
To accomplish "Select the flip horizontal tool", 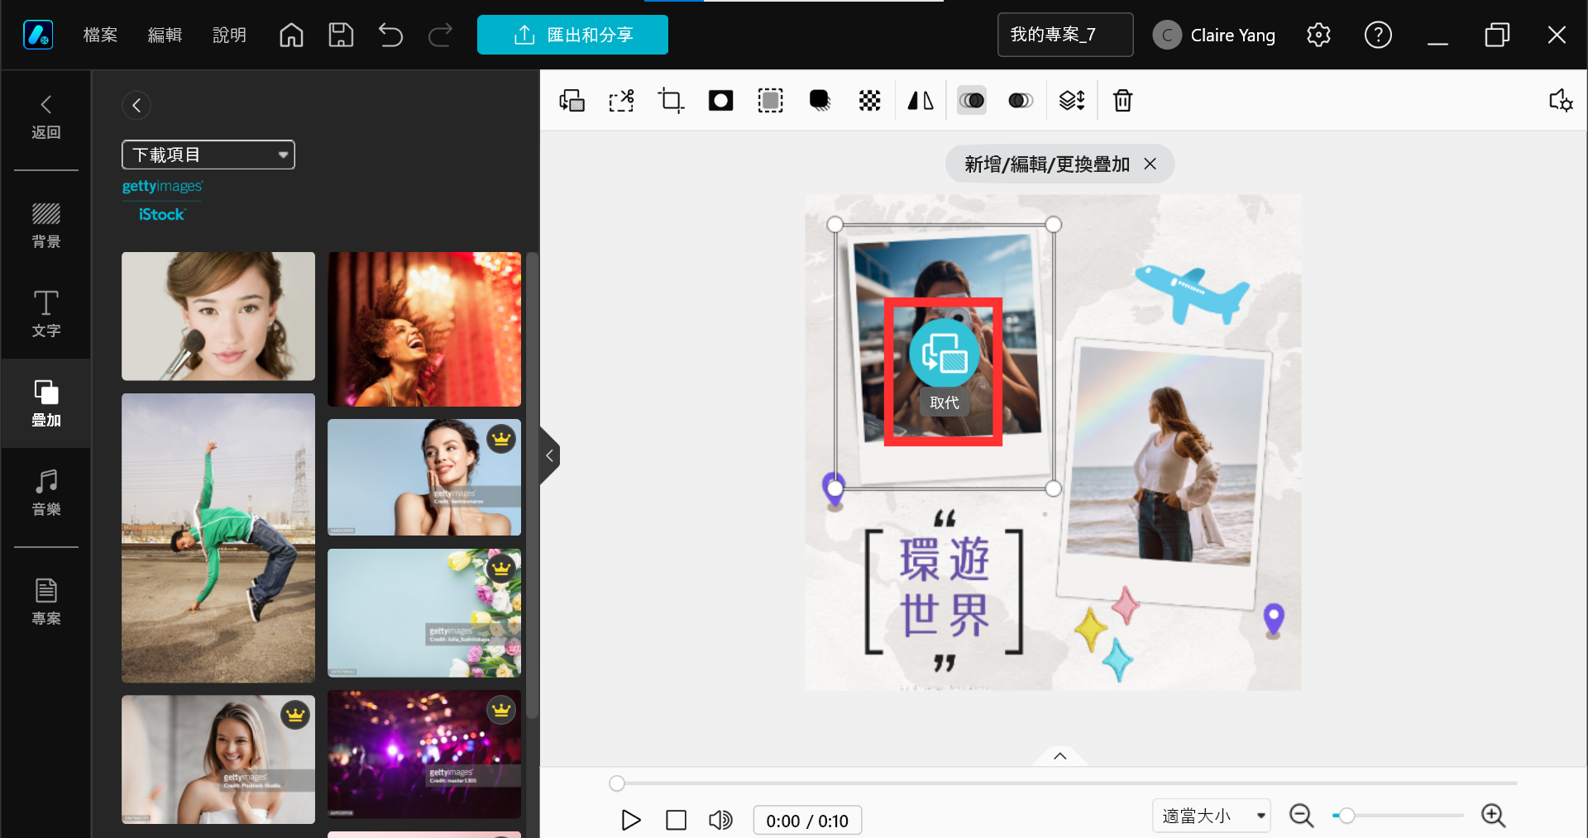I will pyautogui.click(x=921, y=101).
